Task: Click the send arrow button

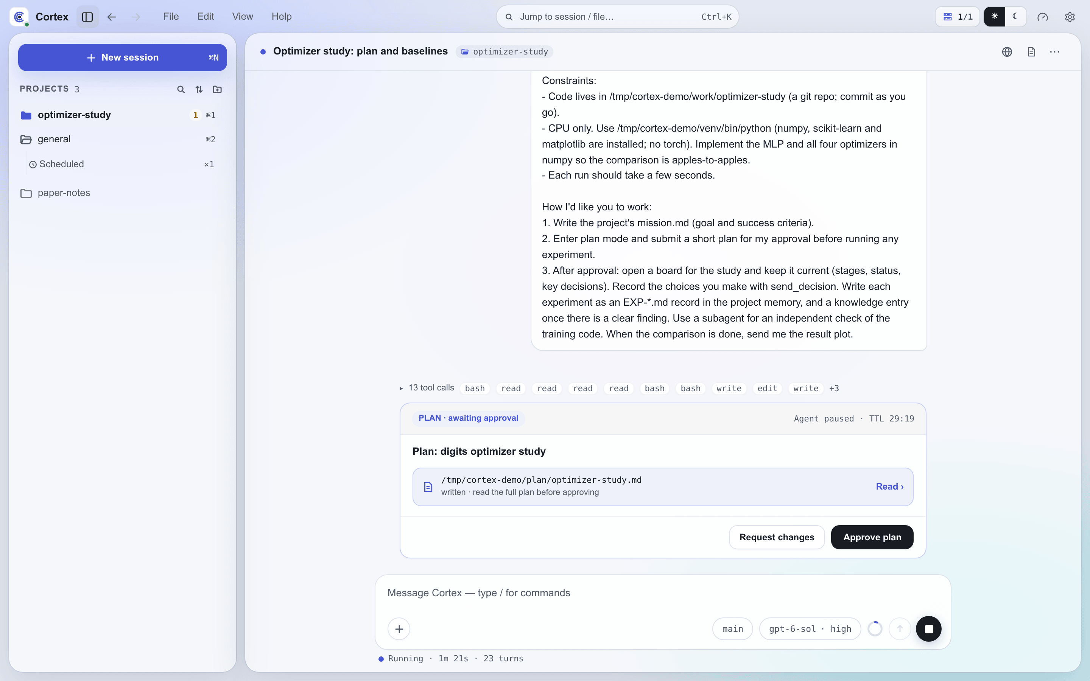Action: click(900, 629)
